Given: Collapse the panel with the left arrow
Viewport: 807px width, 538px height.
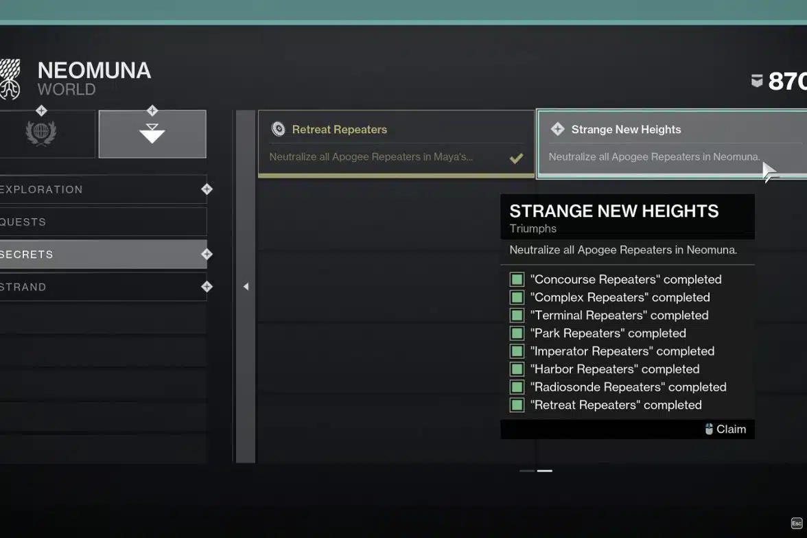Looking at the screenshot, I should pos(246,286).
